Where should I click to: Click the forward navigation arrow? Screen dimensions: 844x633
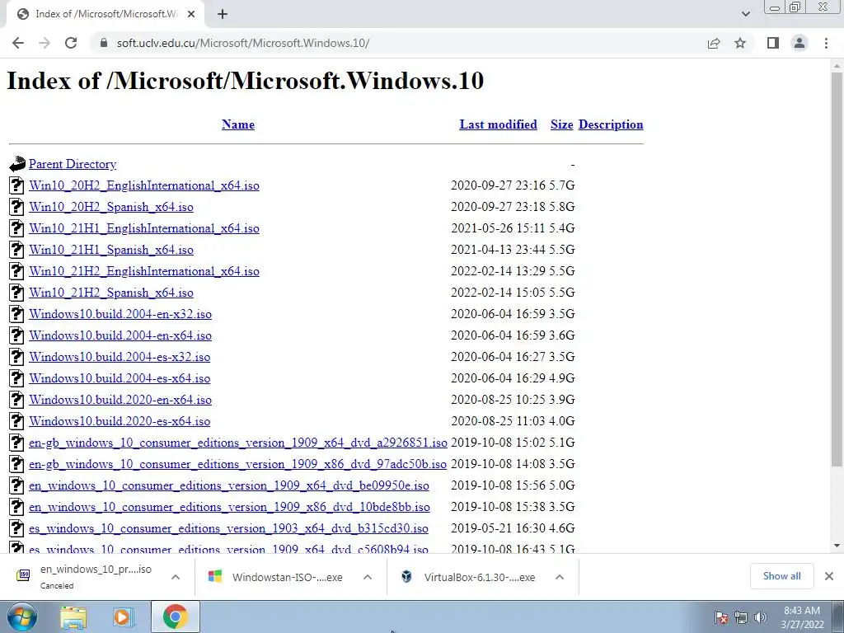coord(45,43)
